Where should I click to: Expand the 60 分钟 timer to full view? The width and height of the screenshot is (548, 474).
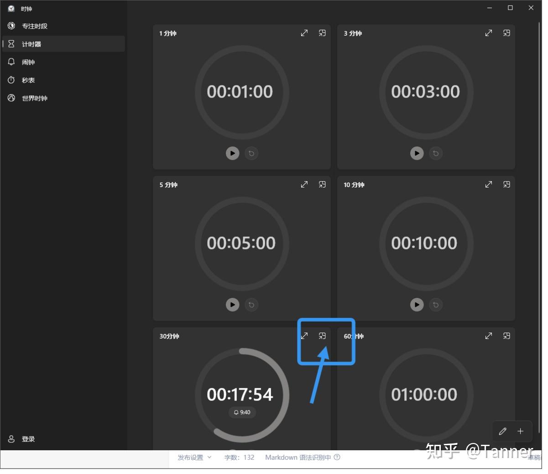489,336
